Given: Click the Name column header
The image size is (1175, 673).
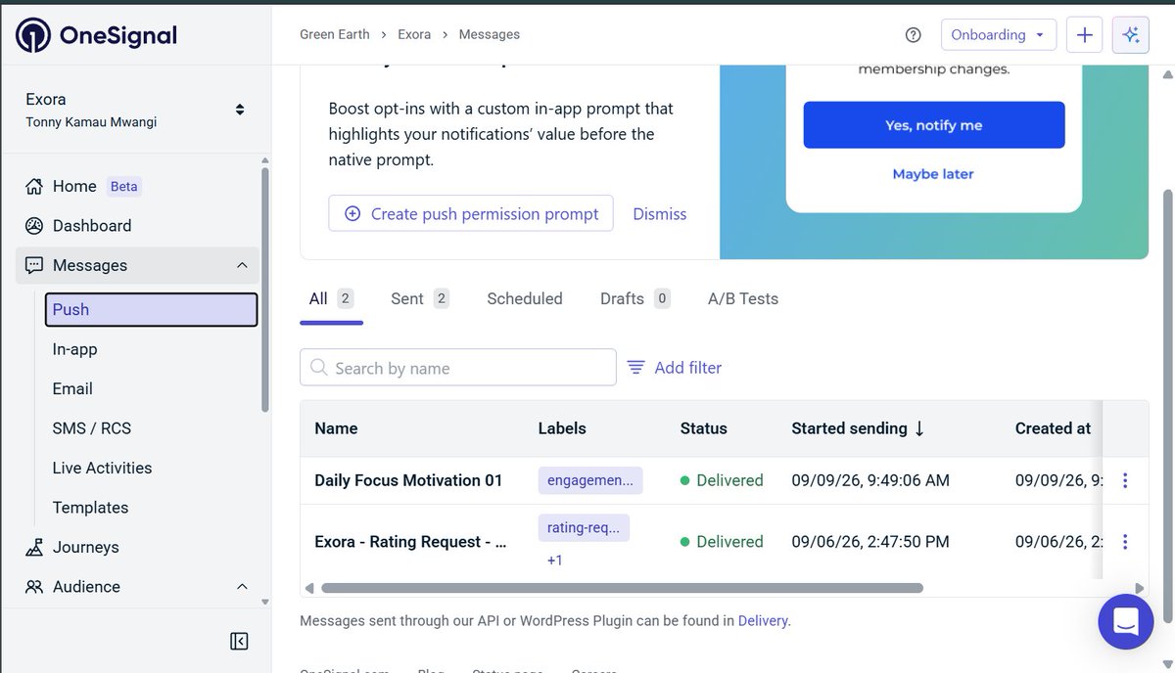Looking at the screenshot, I should coord(336,428).
